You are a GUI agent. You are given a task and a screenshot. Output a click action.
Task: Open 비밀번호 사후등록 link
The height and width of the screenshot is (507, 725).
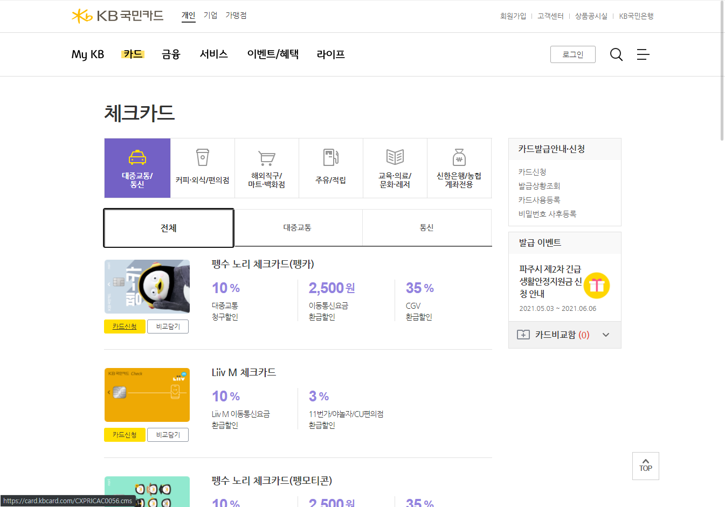547,214
